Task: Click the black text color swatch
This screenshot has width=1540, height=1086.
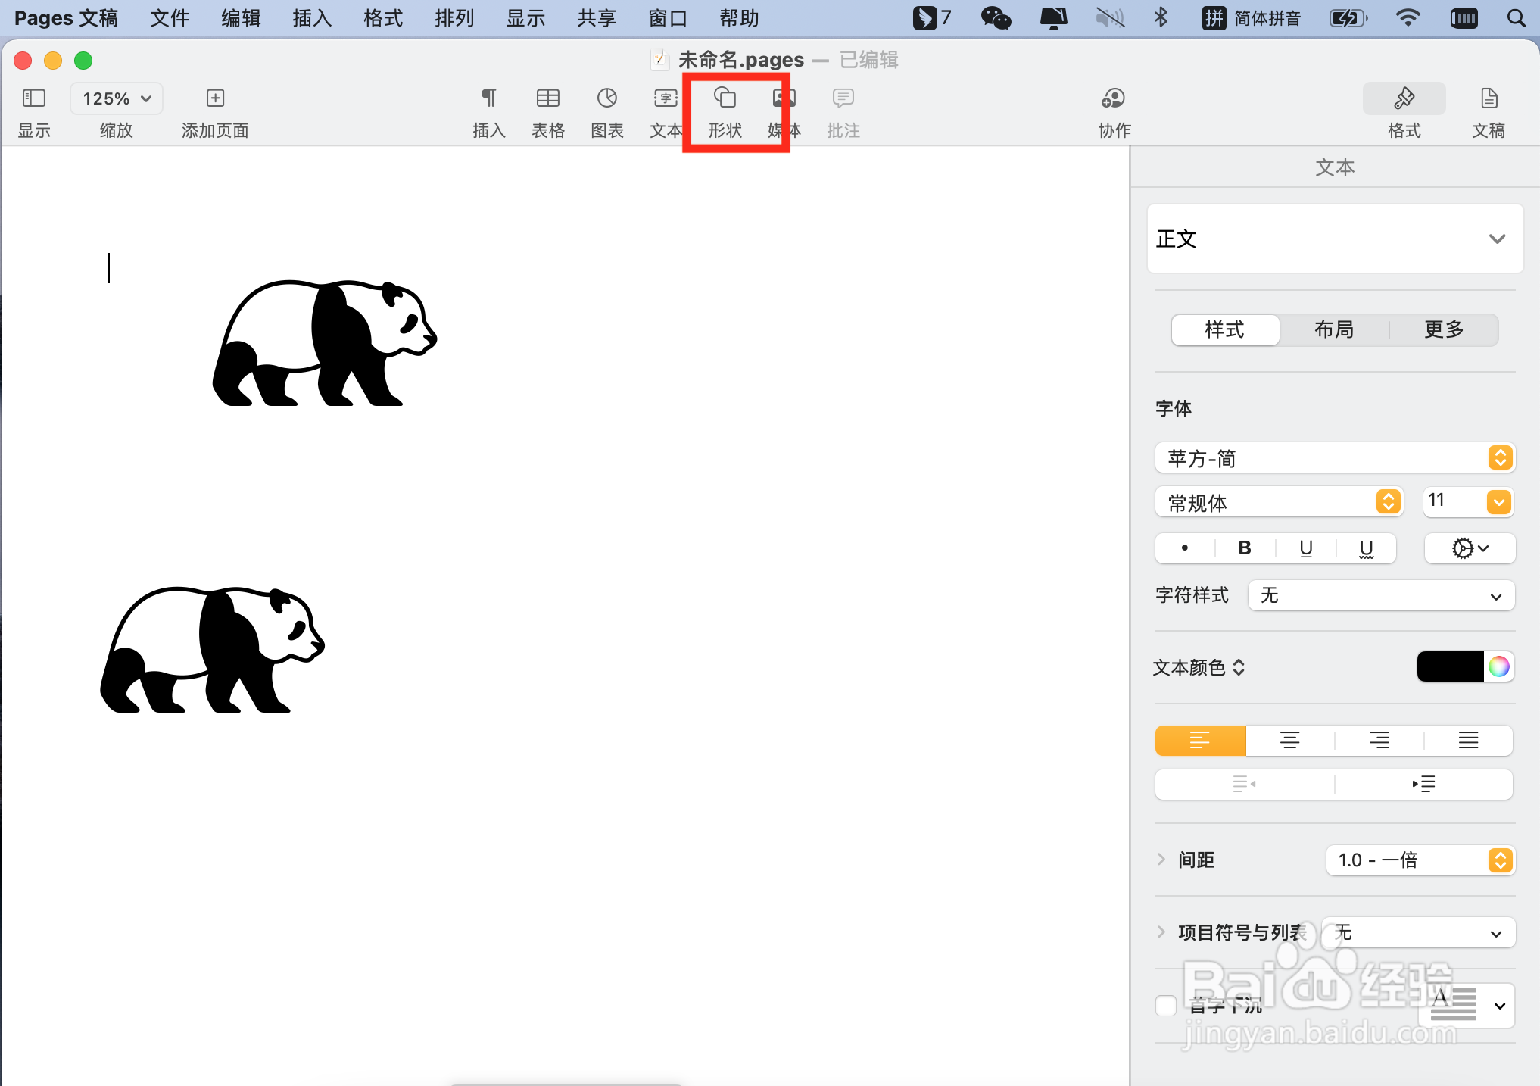Action: pos(1449,666)
